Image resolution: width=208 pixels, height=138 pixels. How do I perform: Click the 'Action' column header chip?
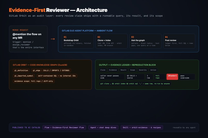(x=153, y=70)
